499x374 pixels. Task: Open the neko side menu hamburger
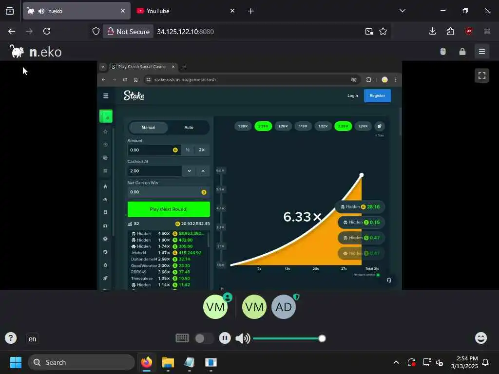point(481,52)
